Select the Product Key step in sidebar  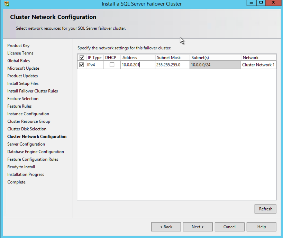pos(18,46)
